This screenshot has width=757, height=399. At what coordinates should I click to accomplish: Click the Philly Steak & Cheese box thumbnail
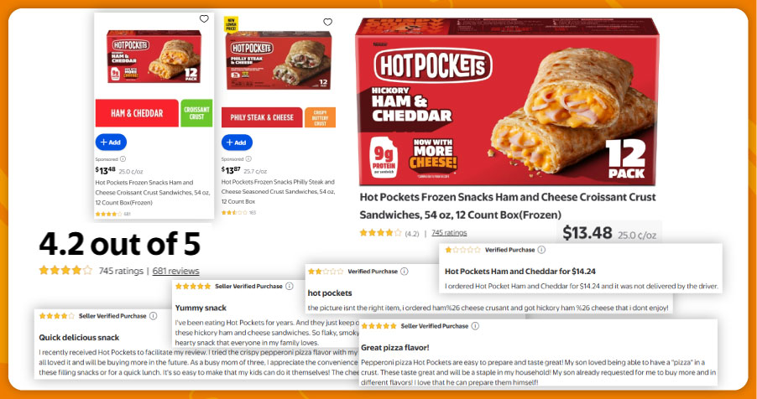(x=279, y=60)
